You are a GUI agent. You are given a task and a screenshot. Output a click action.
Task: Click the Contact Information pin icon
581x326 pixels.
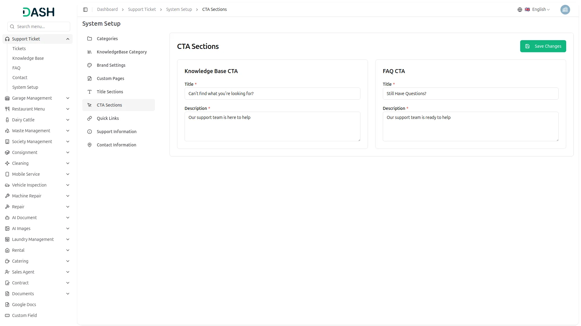tap(90, 145)
